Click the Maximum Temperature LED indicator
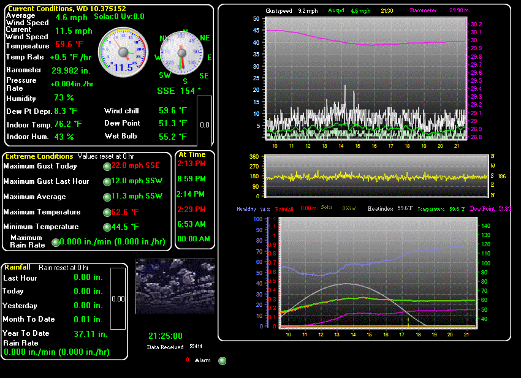The width and height of the screenshot is (521, 378). [x=107, y=213]
